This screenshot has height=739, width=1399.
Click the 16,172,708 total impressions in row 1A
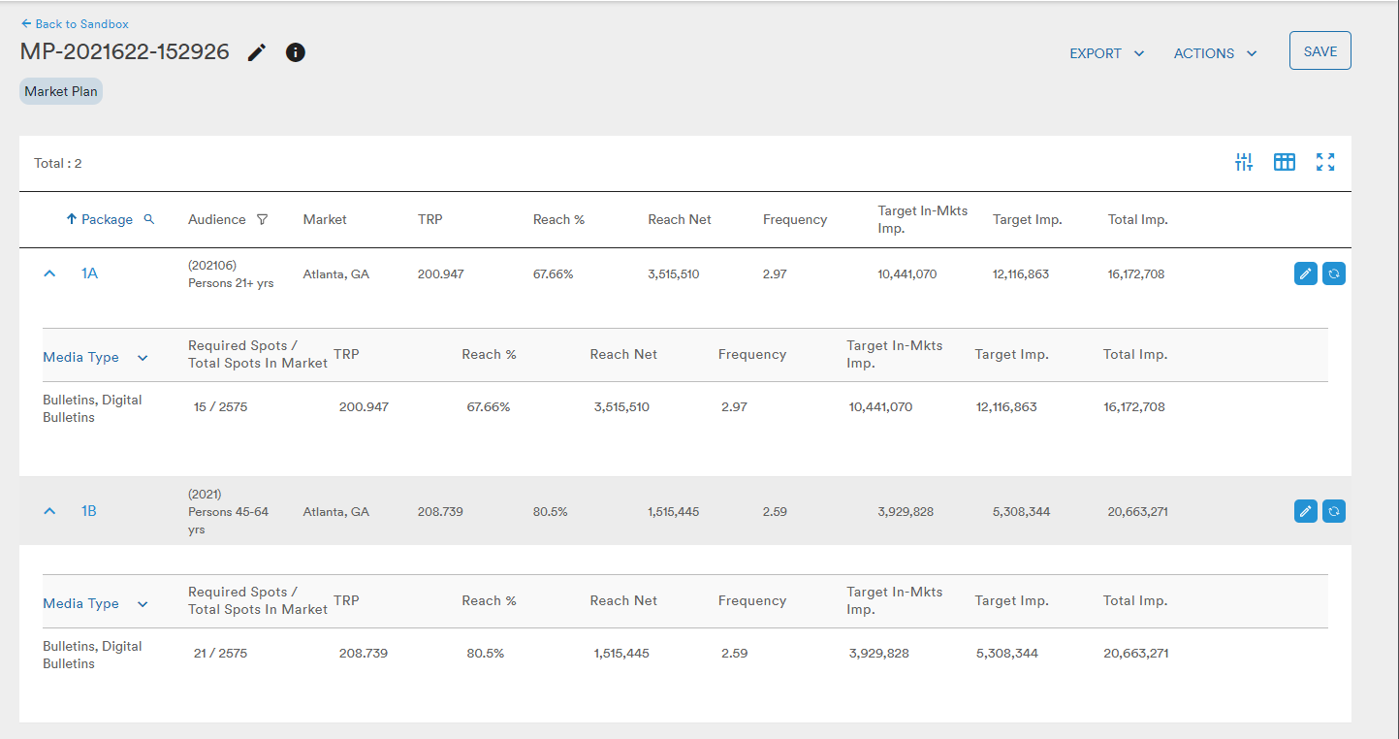tap(1136, 274)
